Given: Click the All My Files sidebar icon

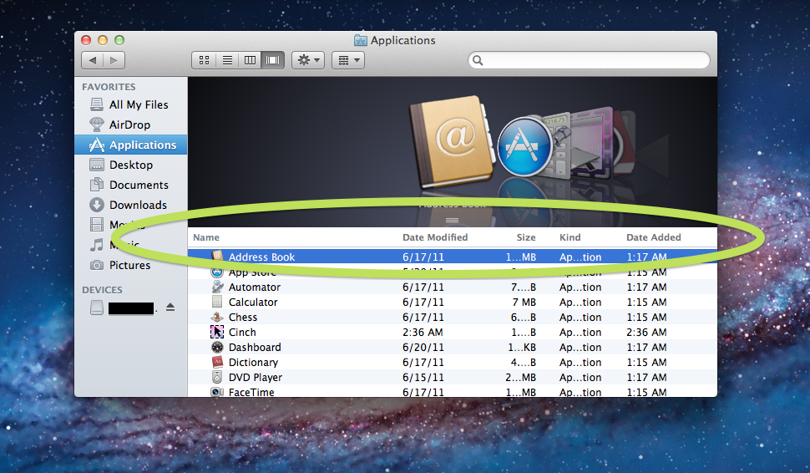Looking at the screenshot, I should point(97,104).
